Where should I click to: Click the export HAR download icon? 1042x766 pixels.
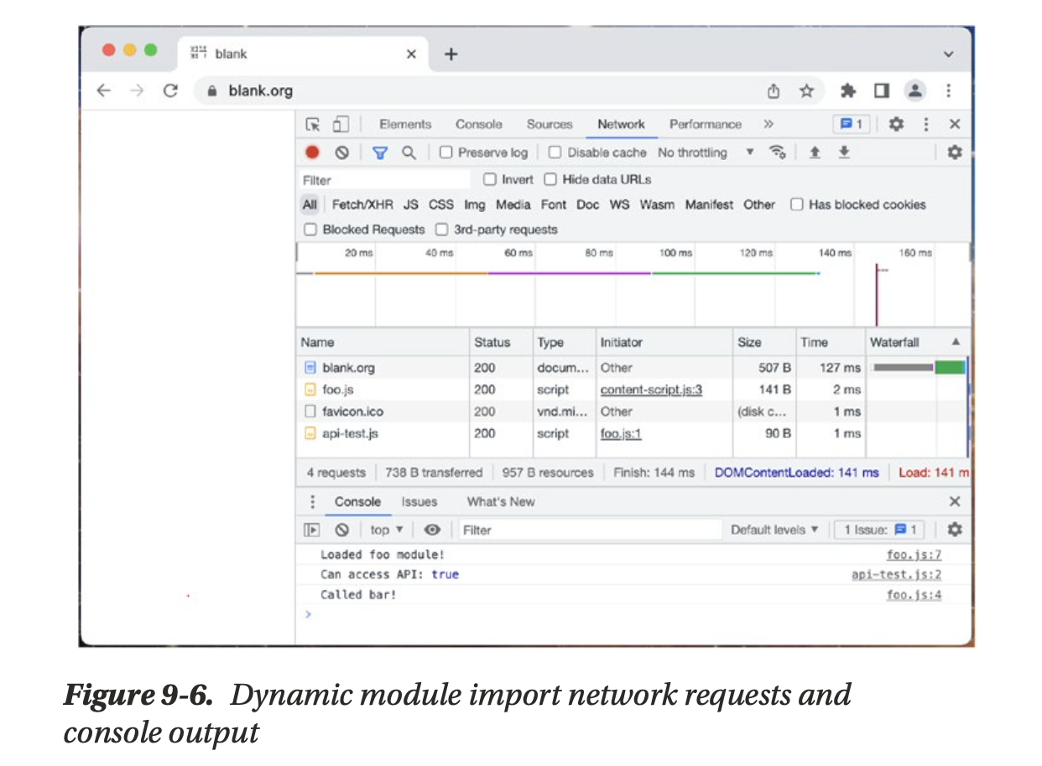tap(844, 153)
